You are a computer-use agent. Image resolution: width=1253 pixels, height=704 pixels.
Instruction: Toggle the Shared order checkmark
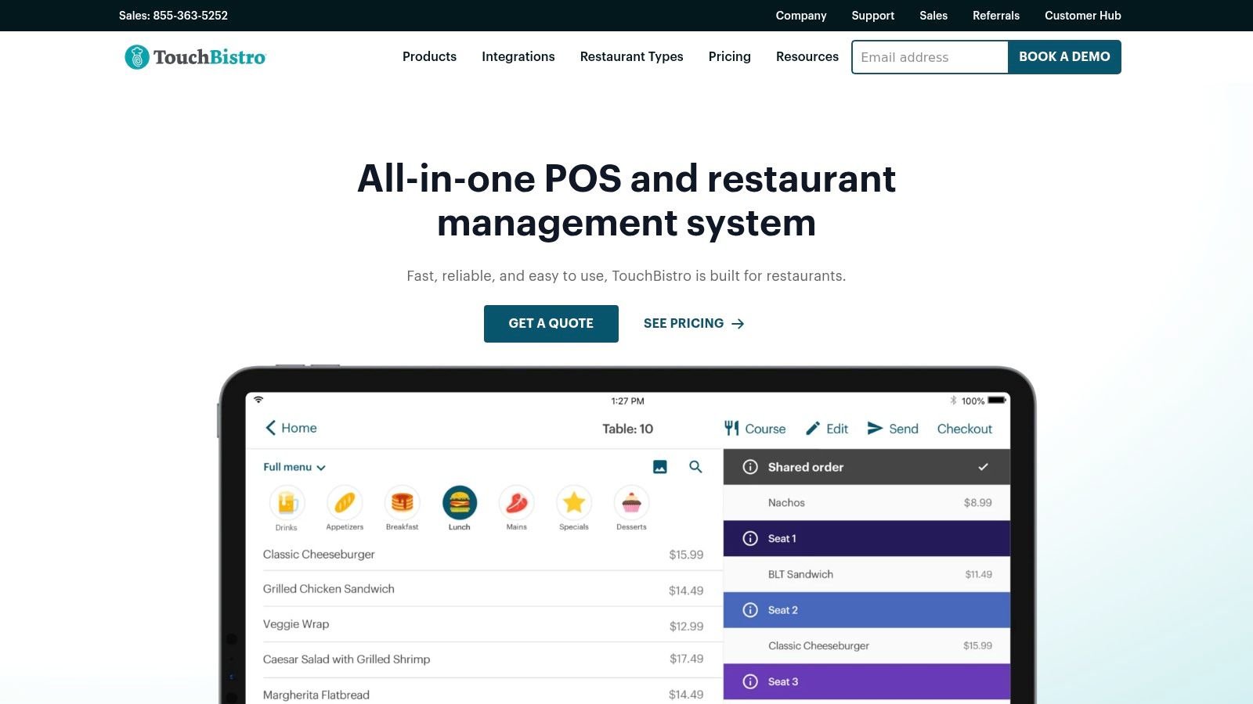[983, 467]
